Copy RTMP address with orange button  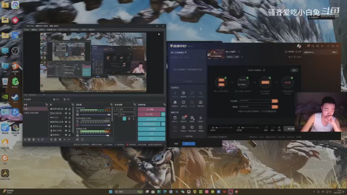point(275,101)
